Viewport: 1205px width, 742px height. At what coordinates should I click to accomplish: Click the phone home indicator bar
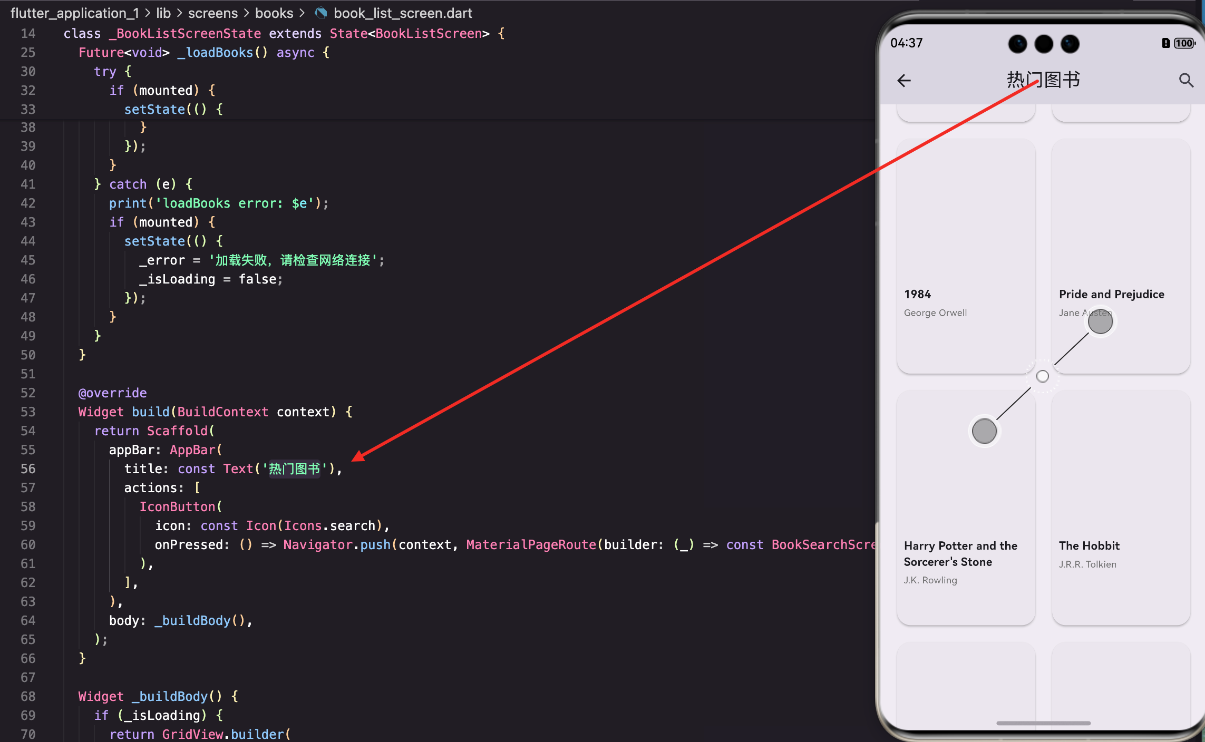(1043, 723)
